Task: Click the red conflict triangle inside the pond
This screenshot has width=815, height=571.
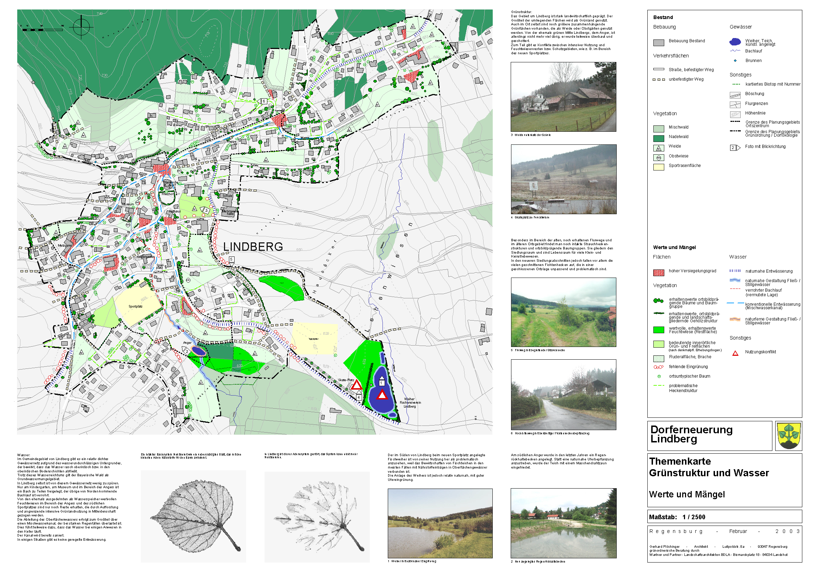Action: point(382,395)
